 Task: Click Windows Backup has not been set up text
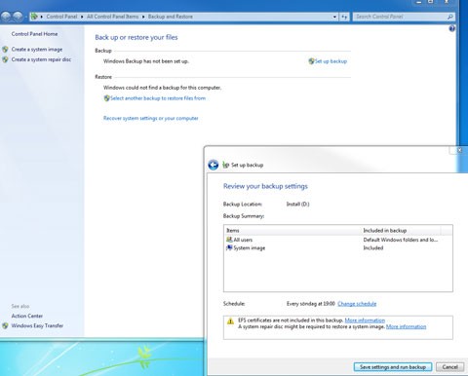click(x=146, y=61)
